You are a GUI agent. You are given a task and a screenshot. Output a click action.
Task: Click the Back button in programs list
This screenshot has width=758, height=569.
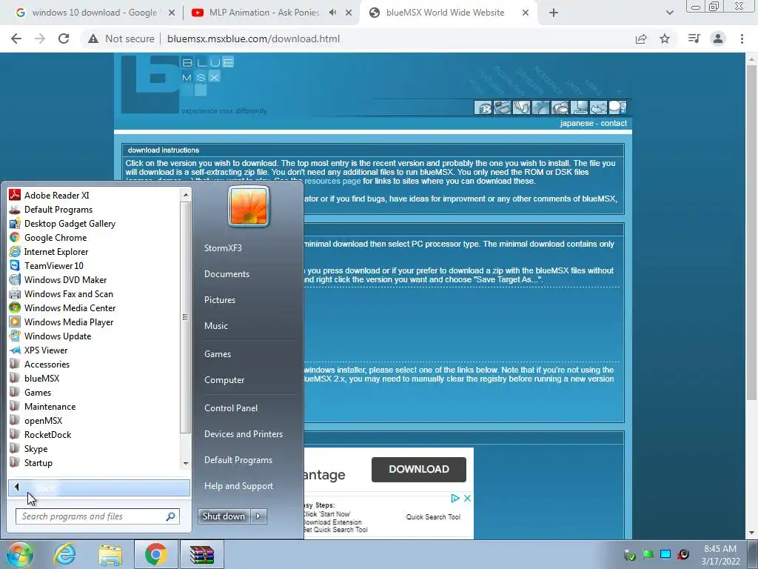click(x=99, y=488)
